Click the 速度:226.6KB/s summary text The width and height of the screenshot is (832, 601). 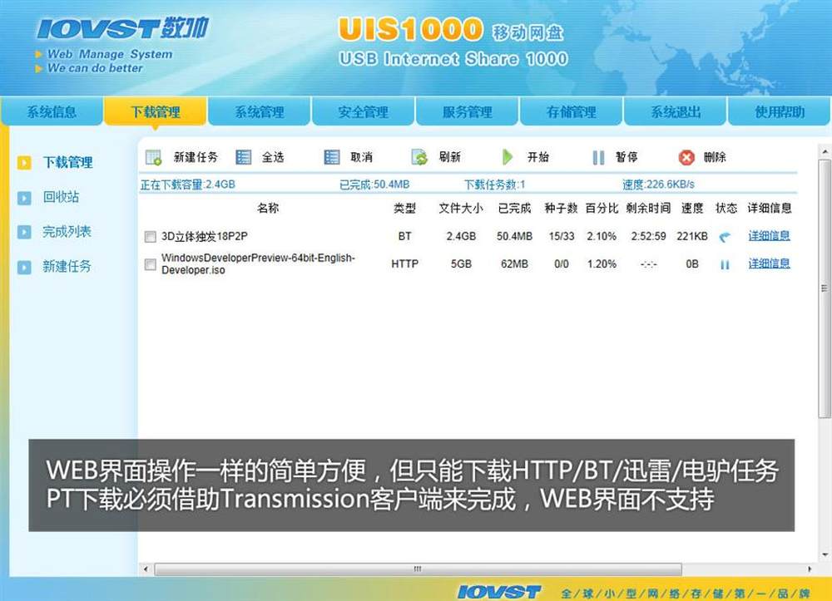[x=658, y=185]
